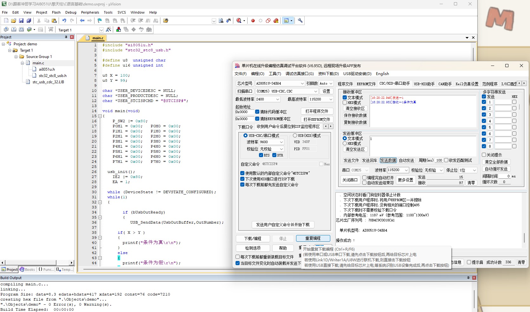Screen dimensions: 530x312
Task: Switch to the Keil仿真设置 tab
Action: click(x=467, y=84)
